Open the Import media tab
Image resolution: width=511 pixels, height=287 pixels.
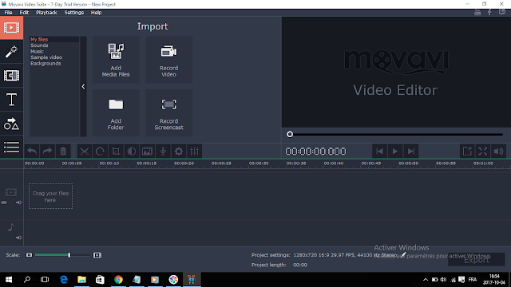[x=11, y=28]
